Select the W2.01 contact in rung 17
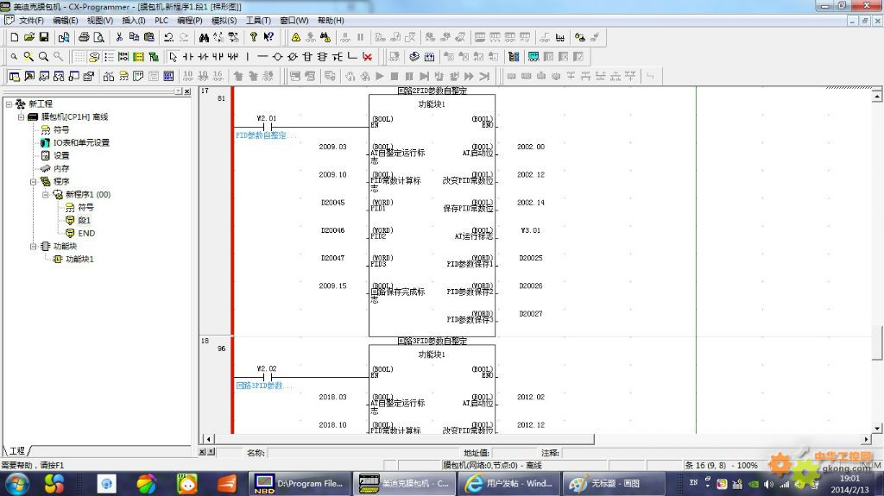Viewport: 884px width, 496px height. [268, 126]
